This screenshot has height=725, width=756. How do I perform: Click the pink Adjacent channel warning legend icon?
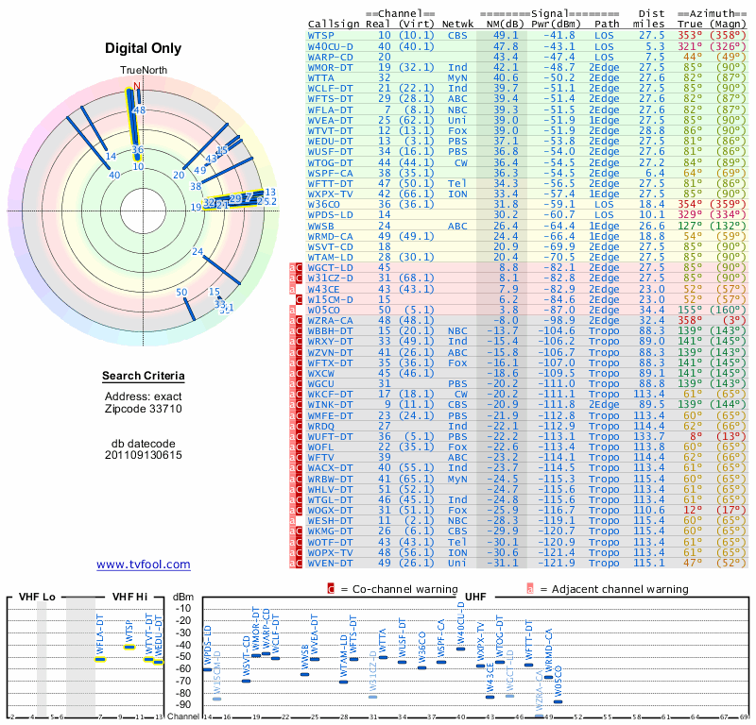(x=530, y=589)
